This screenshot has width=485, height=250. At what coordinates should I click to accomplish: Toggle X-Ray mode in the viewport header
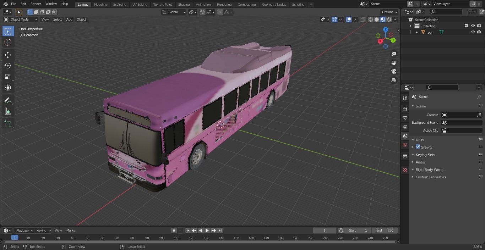[x=363, y=20]
